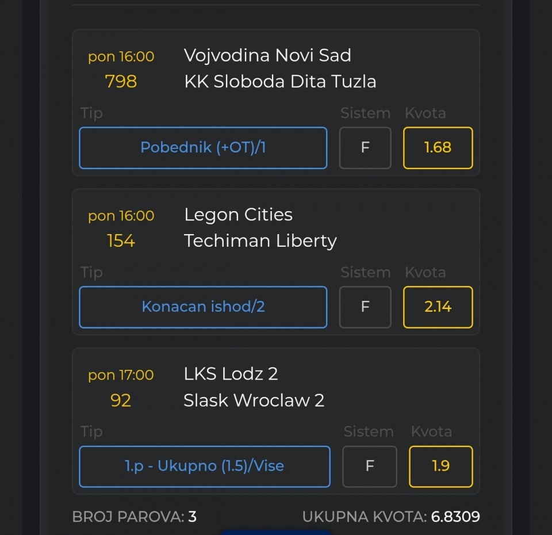
Task: Click the pon 17:00 match time
Action: pyautogui.click(x=121, y=375)
